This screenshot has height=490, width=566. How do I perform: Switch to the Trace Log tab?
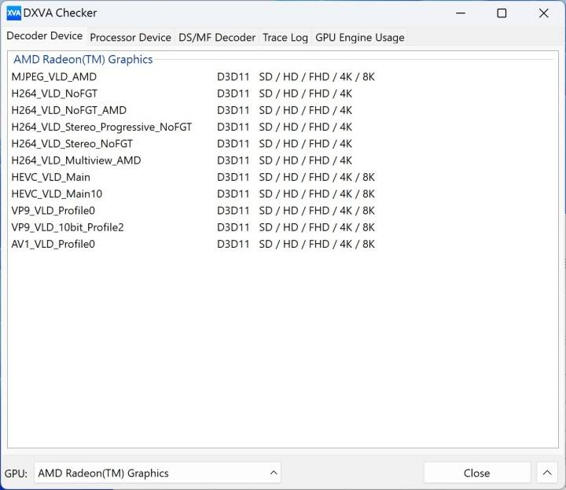coord(285,37)
